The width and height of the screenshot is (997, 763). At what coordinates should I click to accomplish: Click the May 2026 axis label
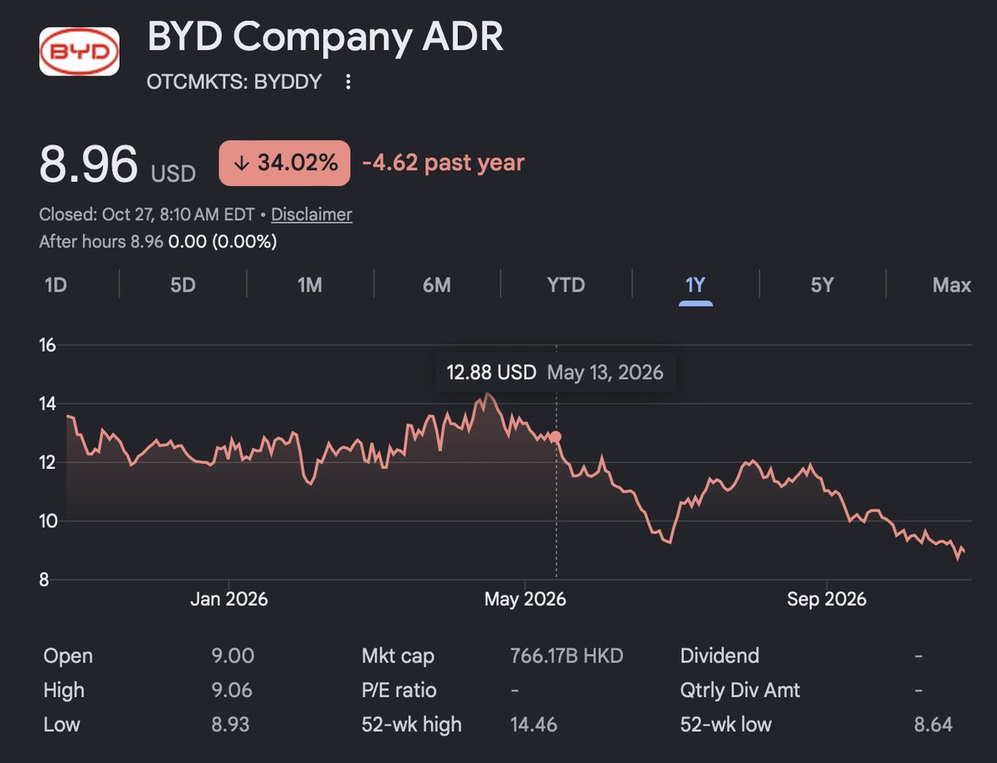[525, 598]
